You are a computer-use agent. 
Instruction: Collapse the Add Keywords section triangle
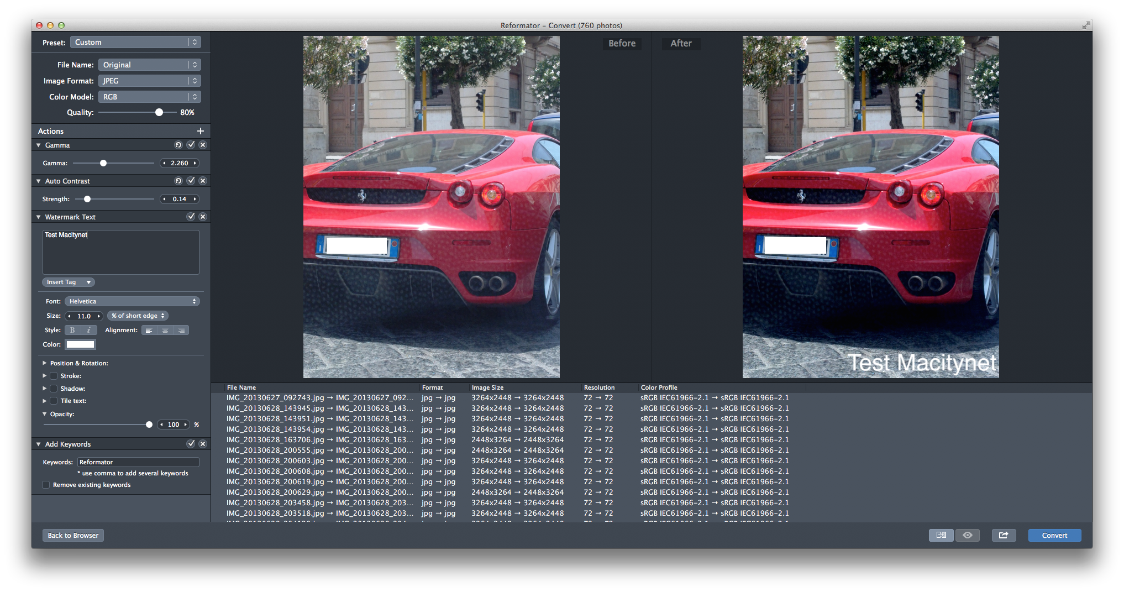point(39,444)
